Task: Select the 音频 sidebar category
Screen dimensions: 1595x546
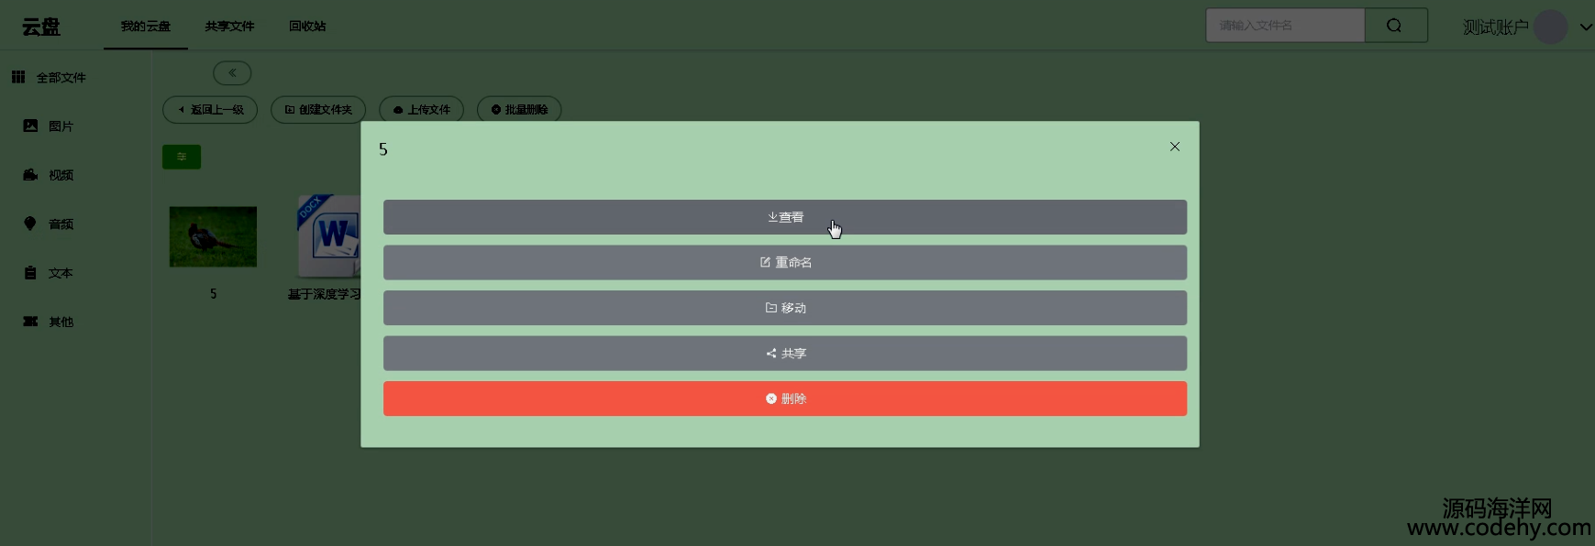Action: point(49,224)
